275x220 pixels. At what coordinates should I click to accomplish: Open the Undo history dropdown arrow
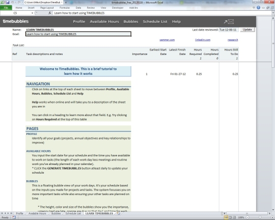pos(15,3)
